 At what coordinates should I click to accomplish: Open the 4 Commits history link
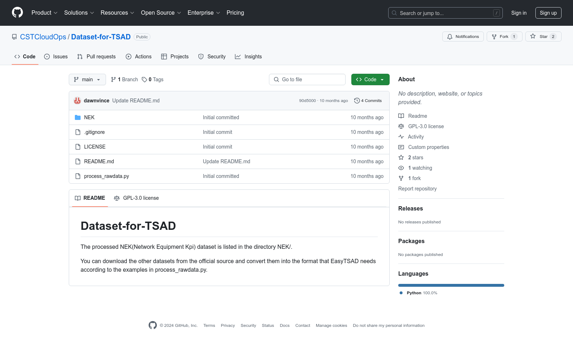[x=368, y=101]
